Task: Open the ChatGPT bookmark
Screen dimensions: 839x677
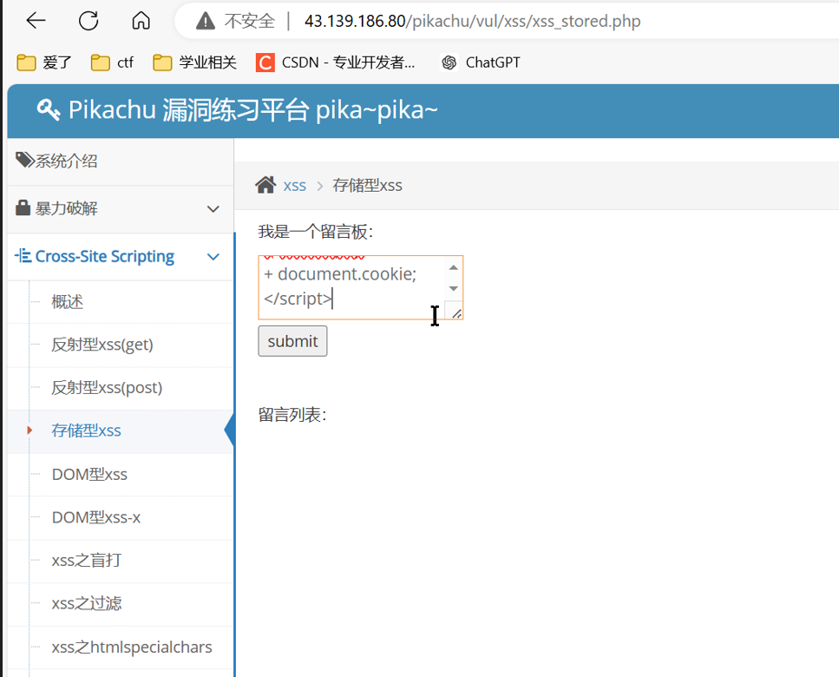Action: (481, 62)
